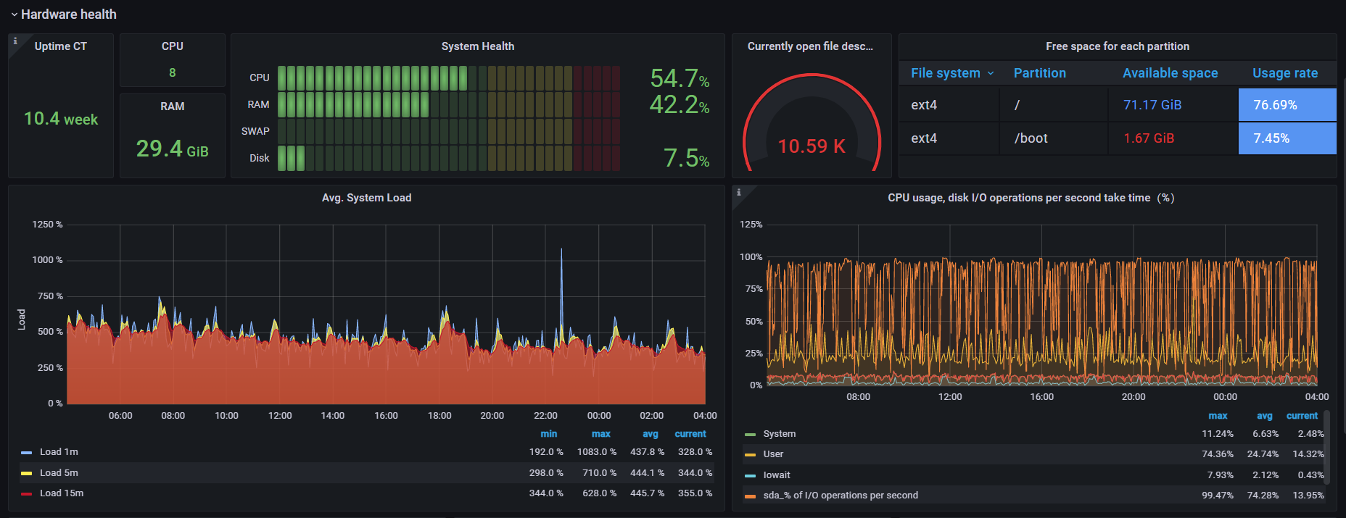Screen dimensions: 1346x518
Task: Collapse the Hardware health row chevron
Action: (14, 14)
